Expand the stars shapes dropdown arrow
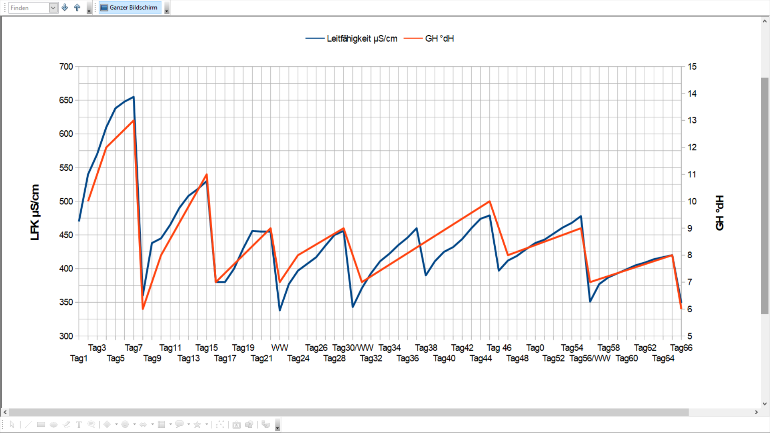This screenshot has width=770, height=433. pos(207,425)
